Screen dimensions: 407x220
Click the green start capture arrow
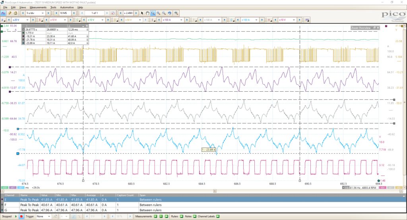tap(16, 216)
